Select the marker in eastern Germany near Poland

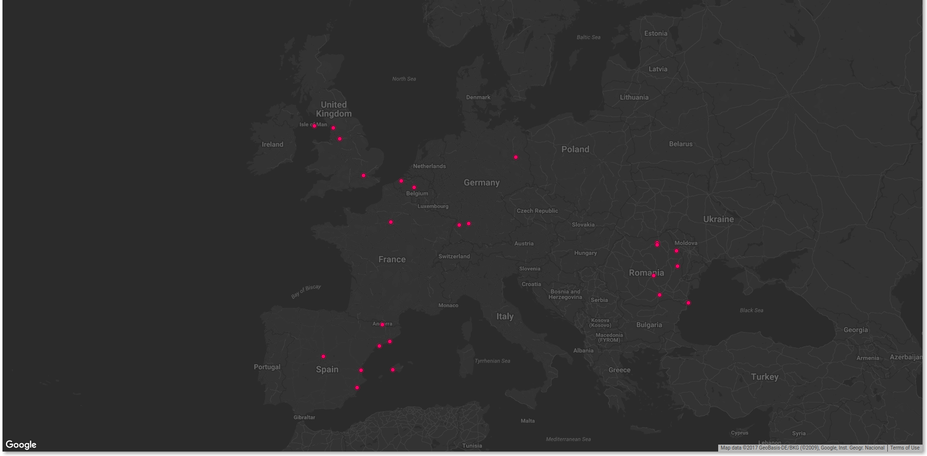coord(516,157)
